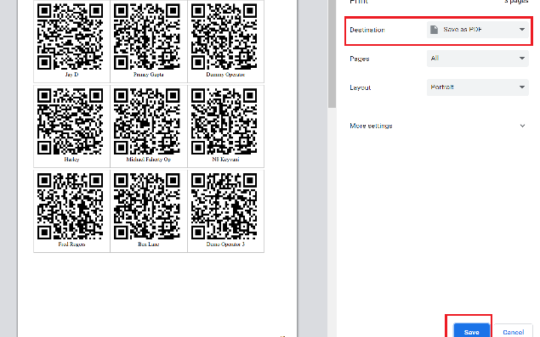Viewport: 540px width, 337px height.
Task: Click the 'Demo Operator 3' name caption
Action: point(225,244)
